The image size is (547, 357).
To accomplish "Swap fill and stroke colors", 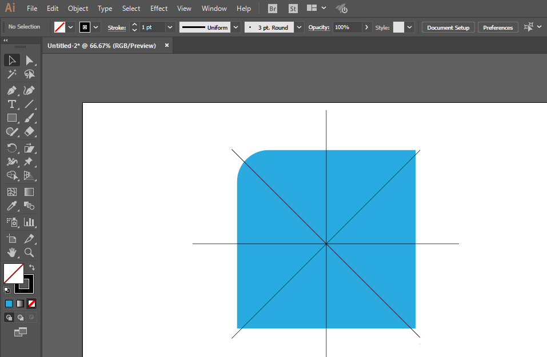I will click(32, 267).
